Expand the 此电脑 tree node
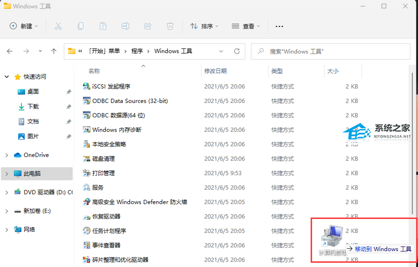This screenshot has height=267, width=418. pyautogui.click(x=7, y=174)
